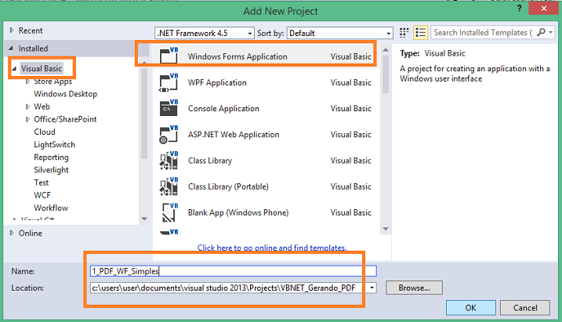
Task: Select Windows Desktop in the tree
Action: pos(66,94)
